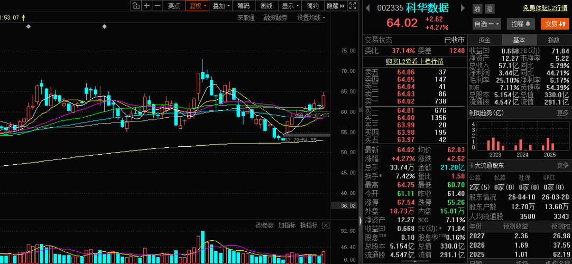Screen dimensions: 572x264
Task: Show more 十大流通股东 details
Action: (x=562, y=165)
